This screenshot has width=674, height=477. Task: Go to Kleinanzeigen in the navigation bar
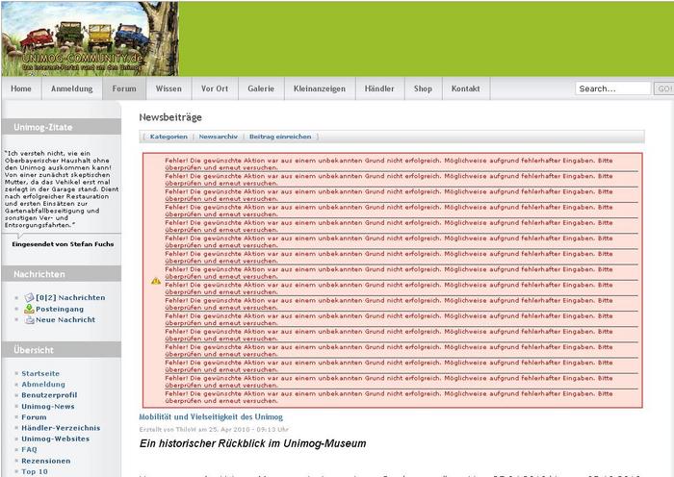[320, 88]
